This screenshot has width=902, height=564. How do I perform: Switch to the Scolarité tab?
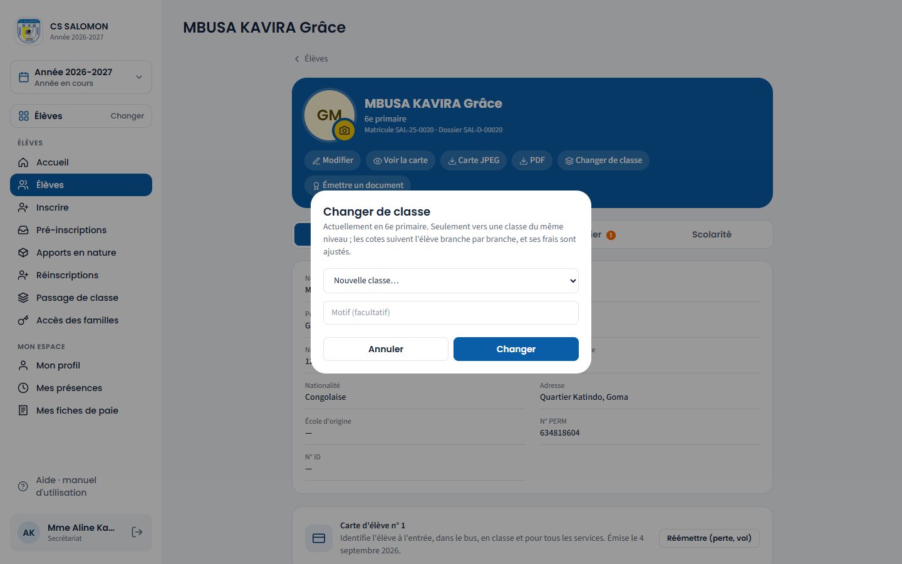click(712, 234)
